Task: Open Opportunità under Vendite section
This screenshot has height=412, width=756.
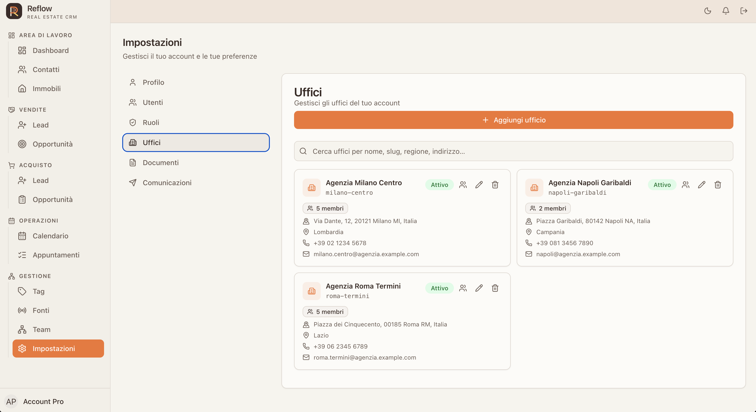Action: (58, 144)
